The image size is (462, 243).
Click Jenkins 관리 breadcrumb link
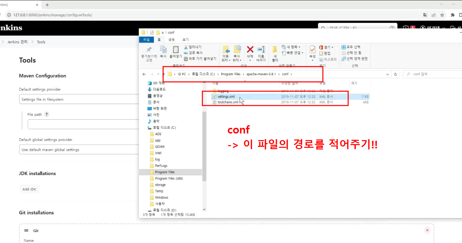pyautogui.click(x=18, y=42)
